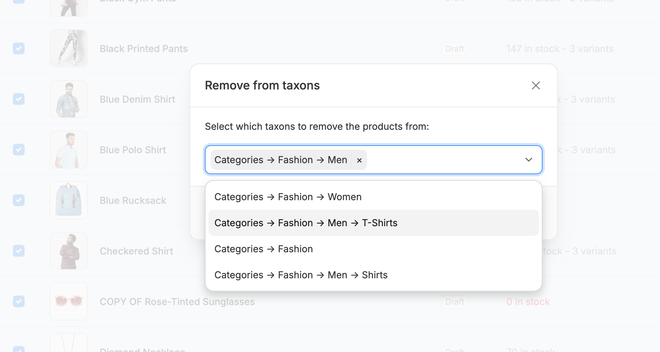Image resolution: width=660 pixels, height=352 pixels.
Task: Click the Blue Denim Shirt product image
Action: [69, 99]
